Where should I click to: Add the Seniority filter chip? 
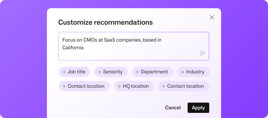click(111, 72)
